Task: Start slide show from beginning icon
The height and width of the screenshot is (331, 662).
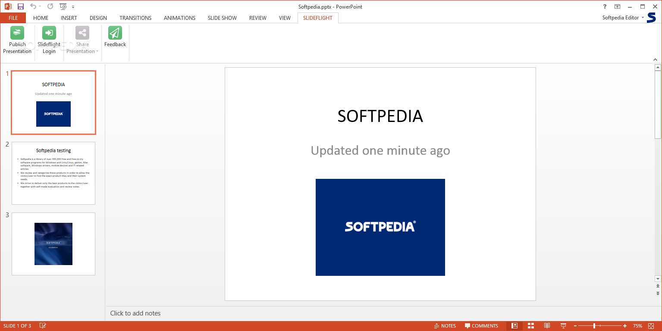Action: [x=63, y=6]
